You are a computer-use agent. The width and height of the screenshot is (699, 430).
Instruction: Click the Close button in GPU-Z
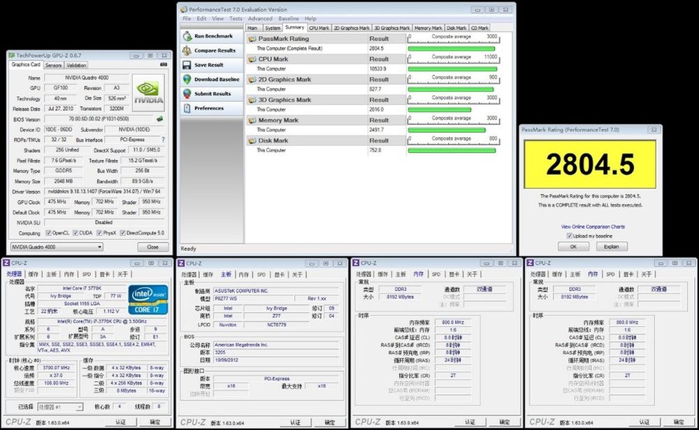click(x=152, y=246)
